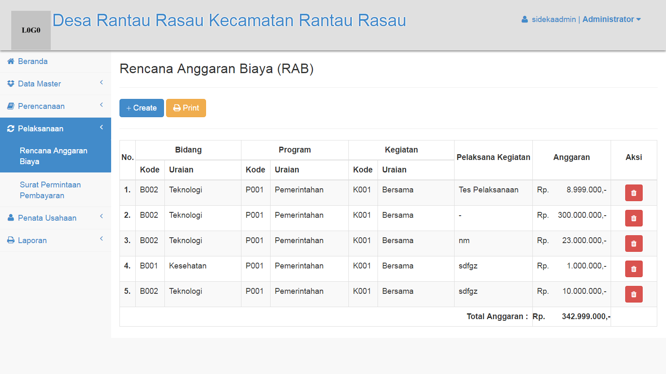Delete the Kesehatan row using trash icon
This screenshot has height=374, width=666.
coord(634,269)
